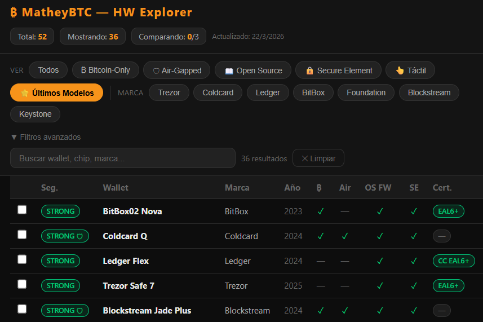Click the Limpiar button
The width and height of the screenshot is (483, 322).
[318, 158]
